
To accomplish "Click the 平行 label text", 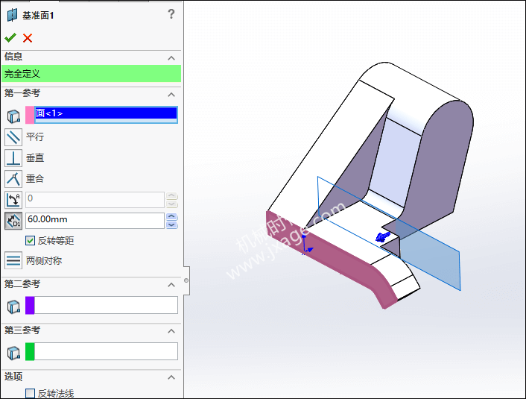I will click(35, 137).
